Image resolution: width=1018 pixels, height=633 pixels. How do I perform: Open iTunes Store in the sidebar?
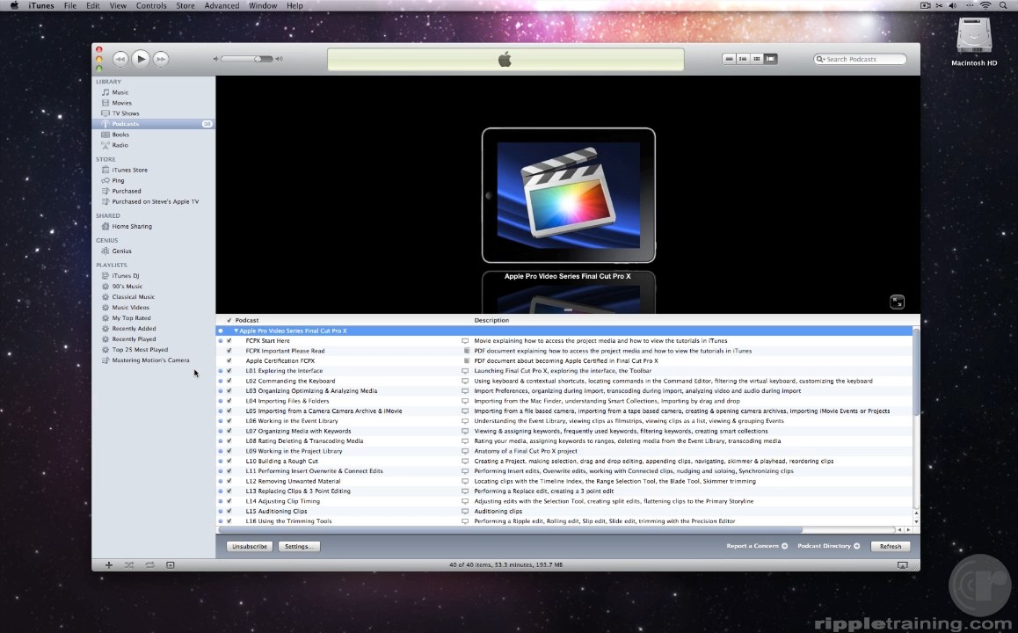tap(129, 170)
